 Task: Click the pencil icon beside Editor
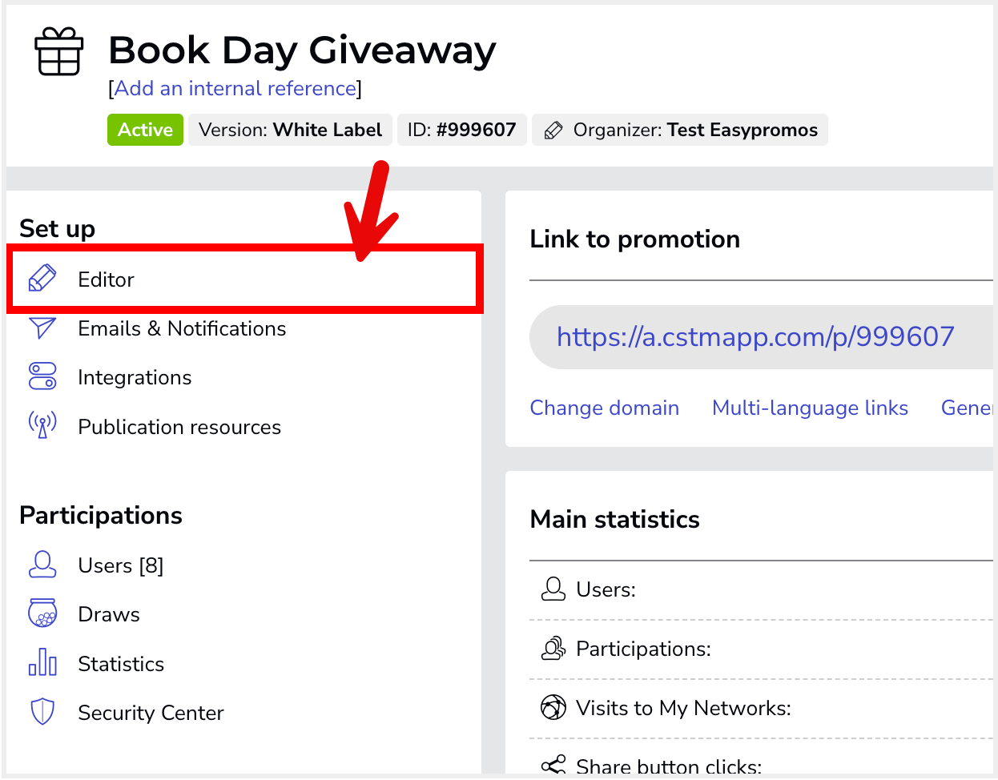click(42, 279)
